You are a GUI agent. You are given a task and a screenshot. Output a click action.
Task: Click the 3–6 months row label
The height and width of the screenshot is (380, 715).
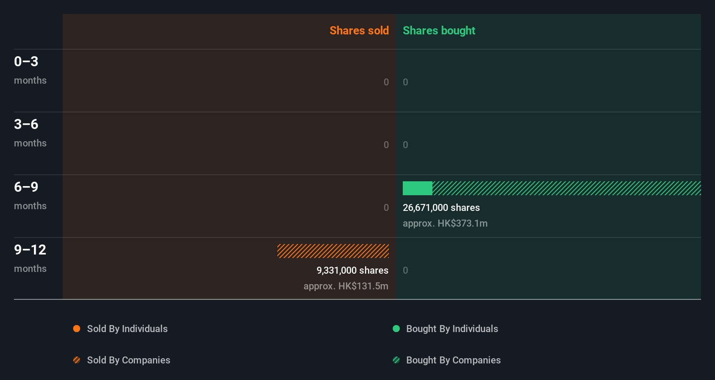(30, 132)
